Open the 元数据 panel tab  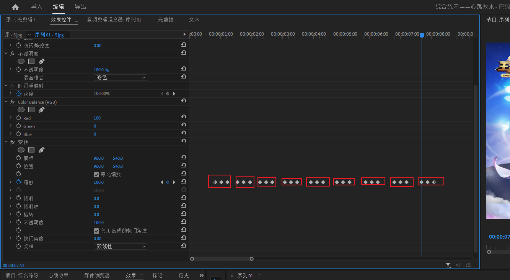(165, 20)
